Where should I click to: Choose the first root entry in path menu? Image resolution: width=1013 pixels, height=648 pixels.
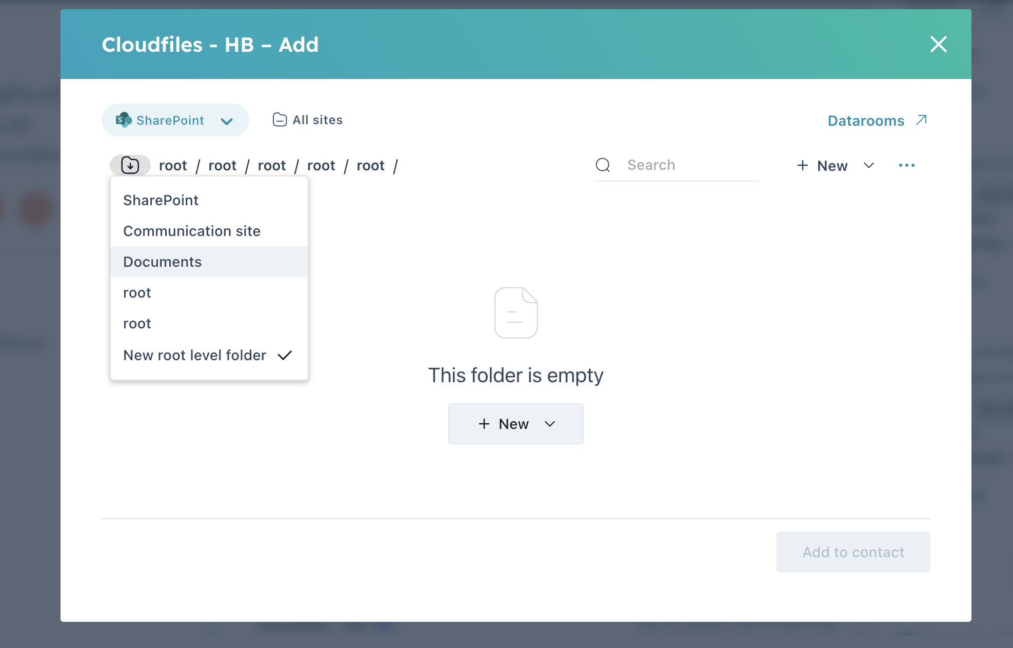[x=209, y=292]
